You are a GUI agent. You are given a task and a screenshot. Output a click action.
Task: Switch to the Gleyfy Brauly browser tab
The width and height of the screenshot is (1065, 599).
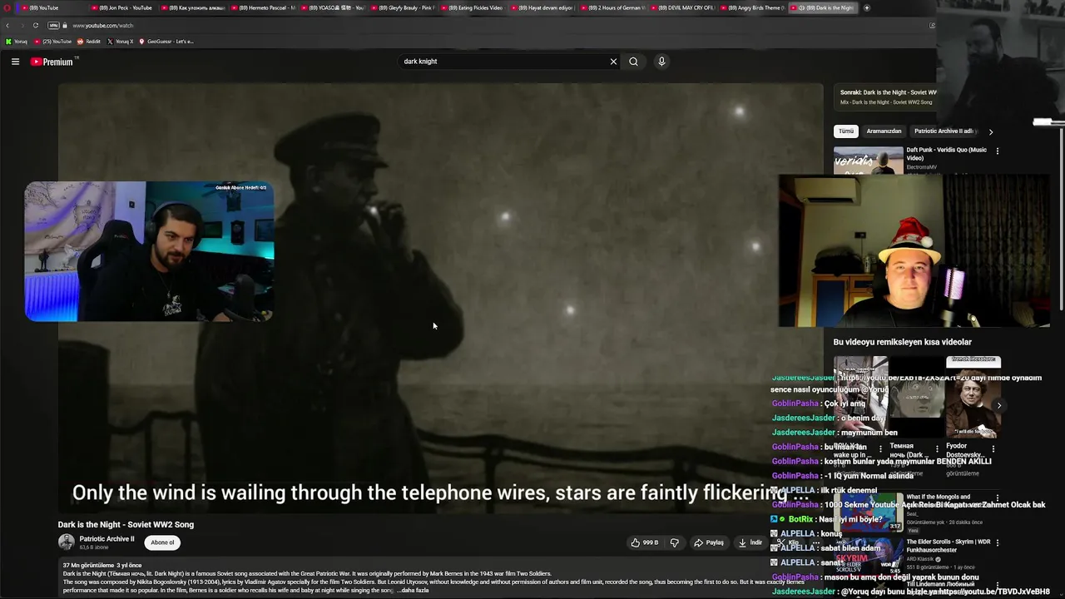coord(402,7)
